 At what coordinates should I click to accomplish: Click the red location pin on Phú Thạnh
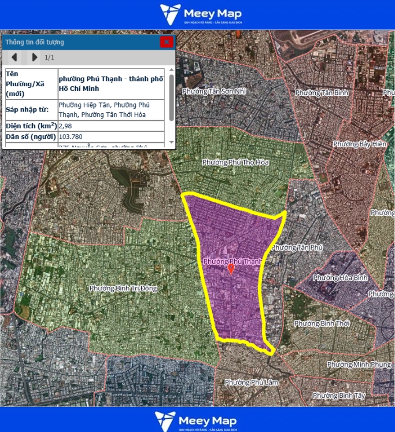pos(231,268)
